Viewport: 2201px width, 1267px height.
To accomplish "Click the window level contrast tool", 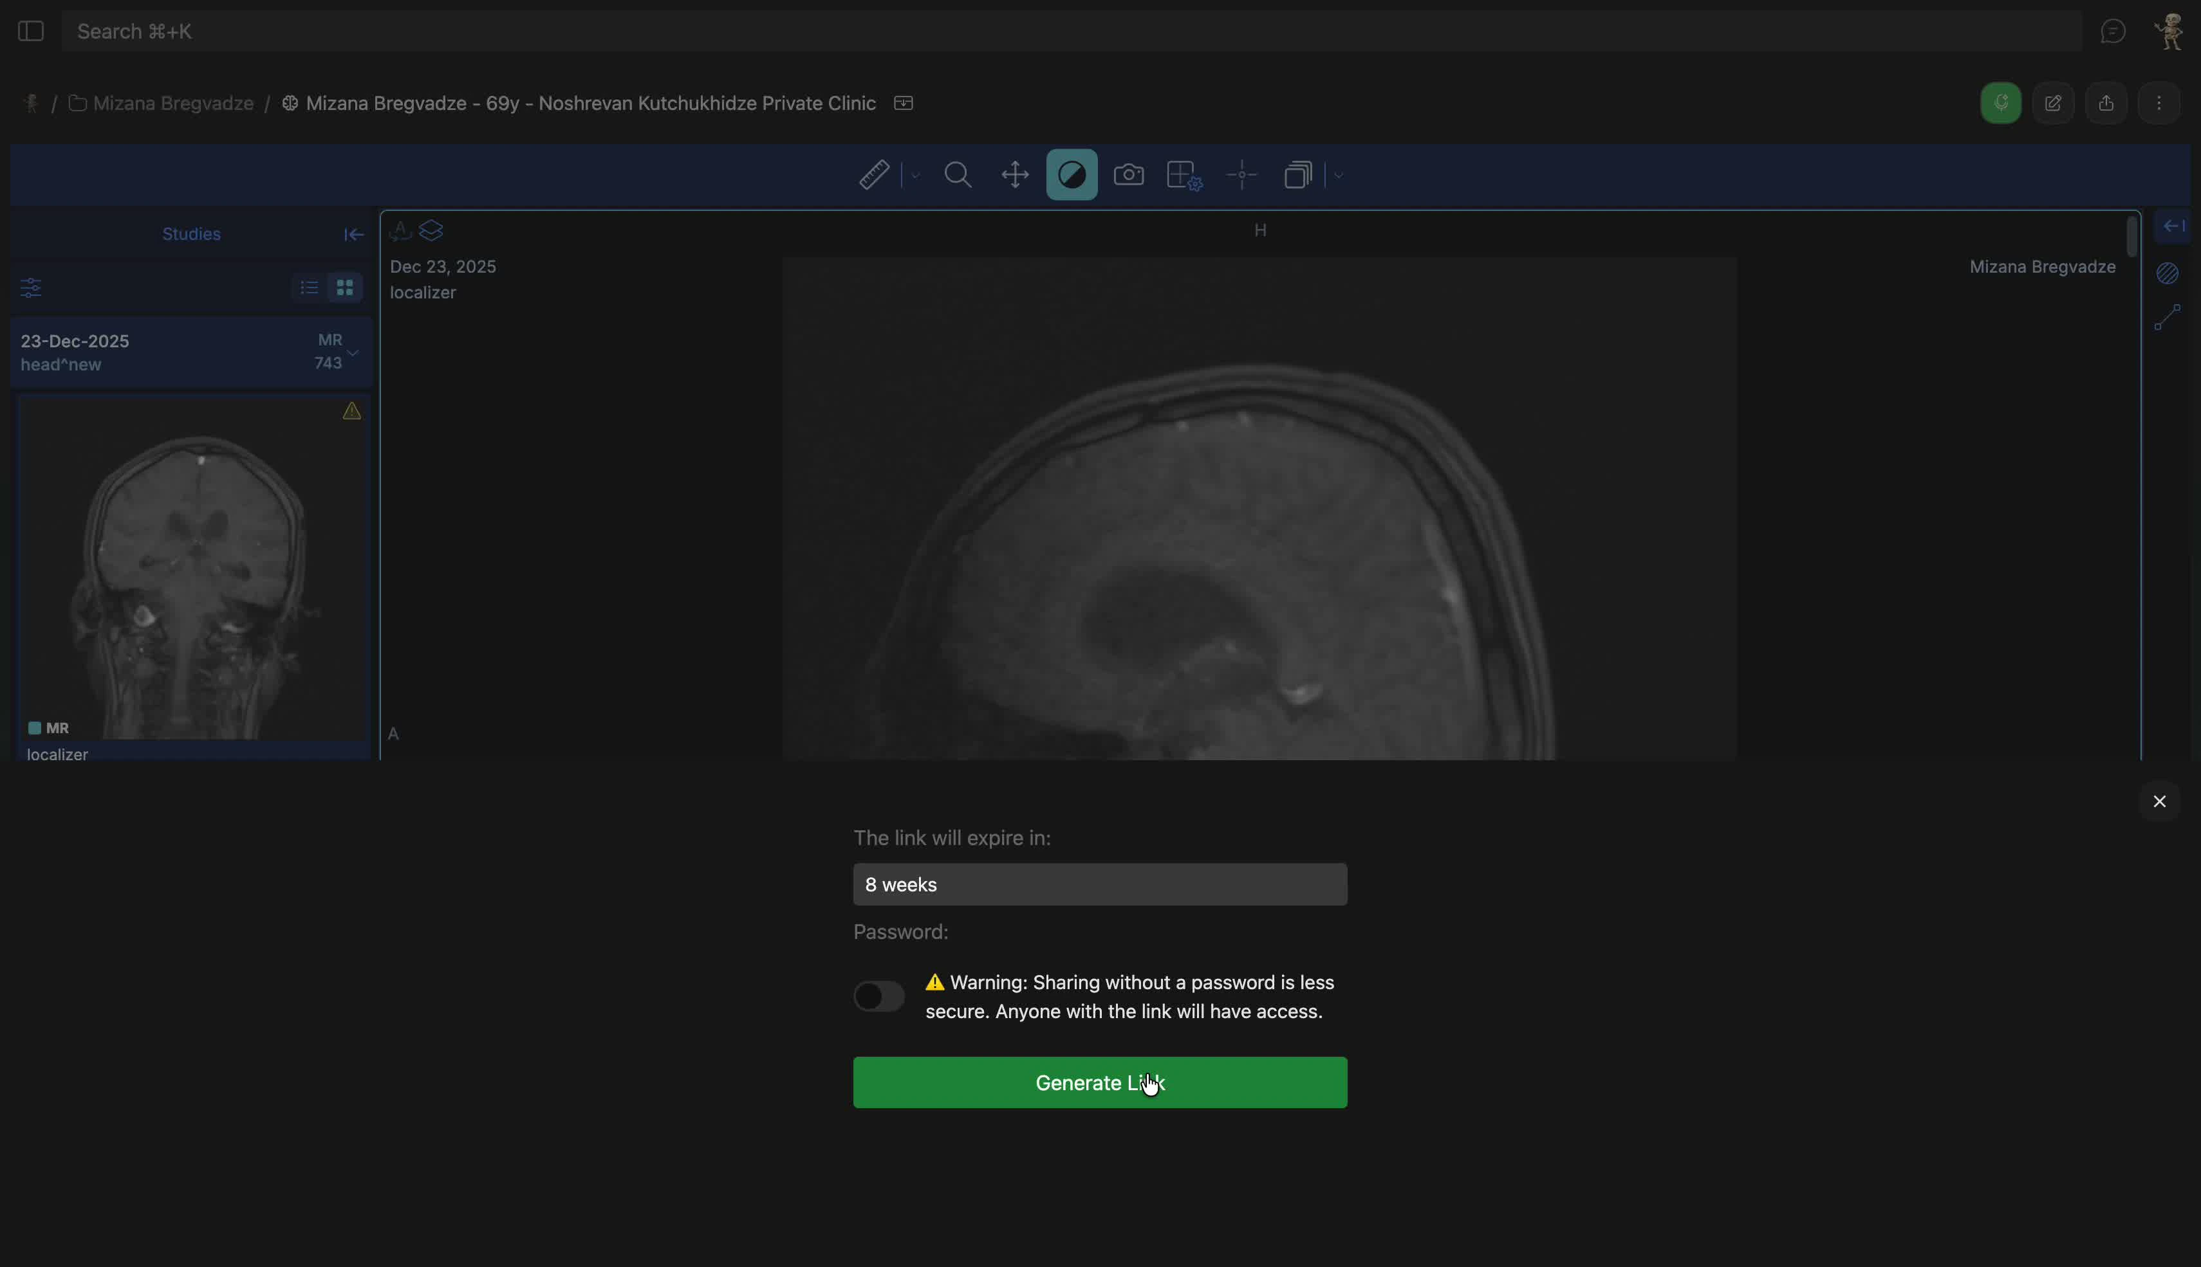I will 1072,175.
